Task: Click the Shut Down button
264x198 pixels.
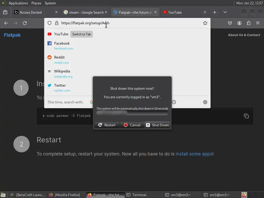Action: tap(158, 125)
